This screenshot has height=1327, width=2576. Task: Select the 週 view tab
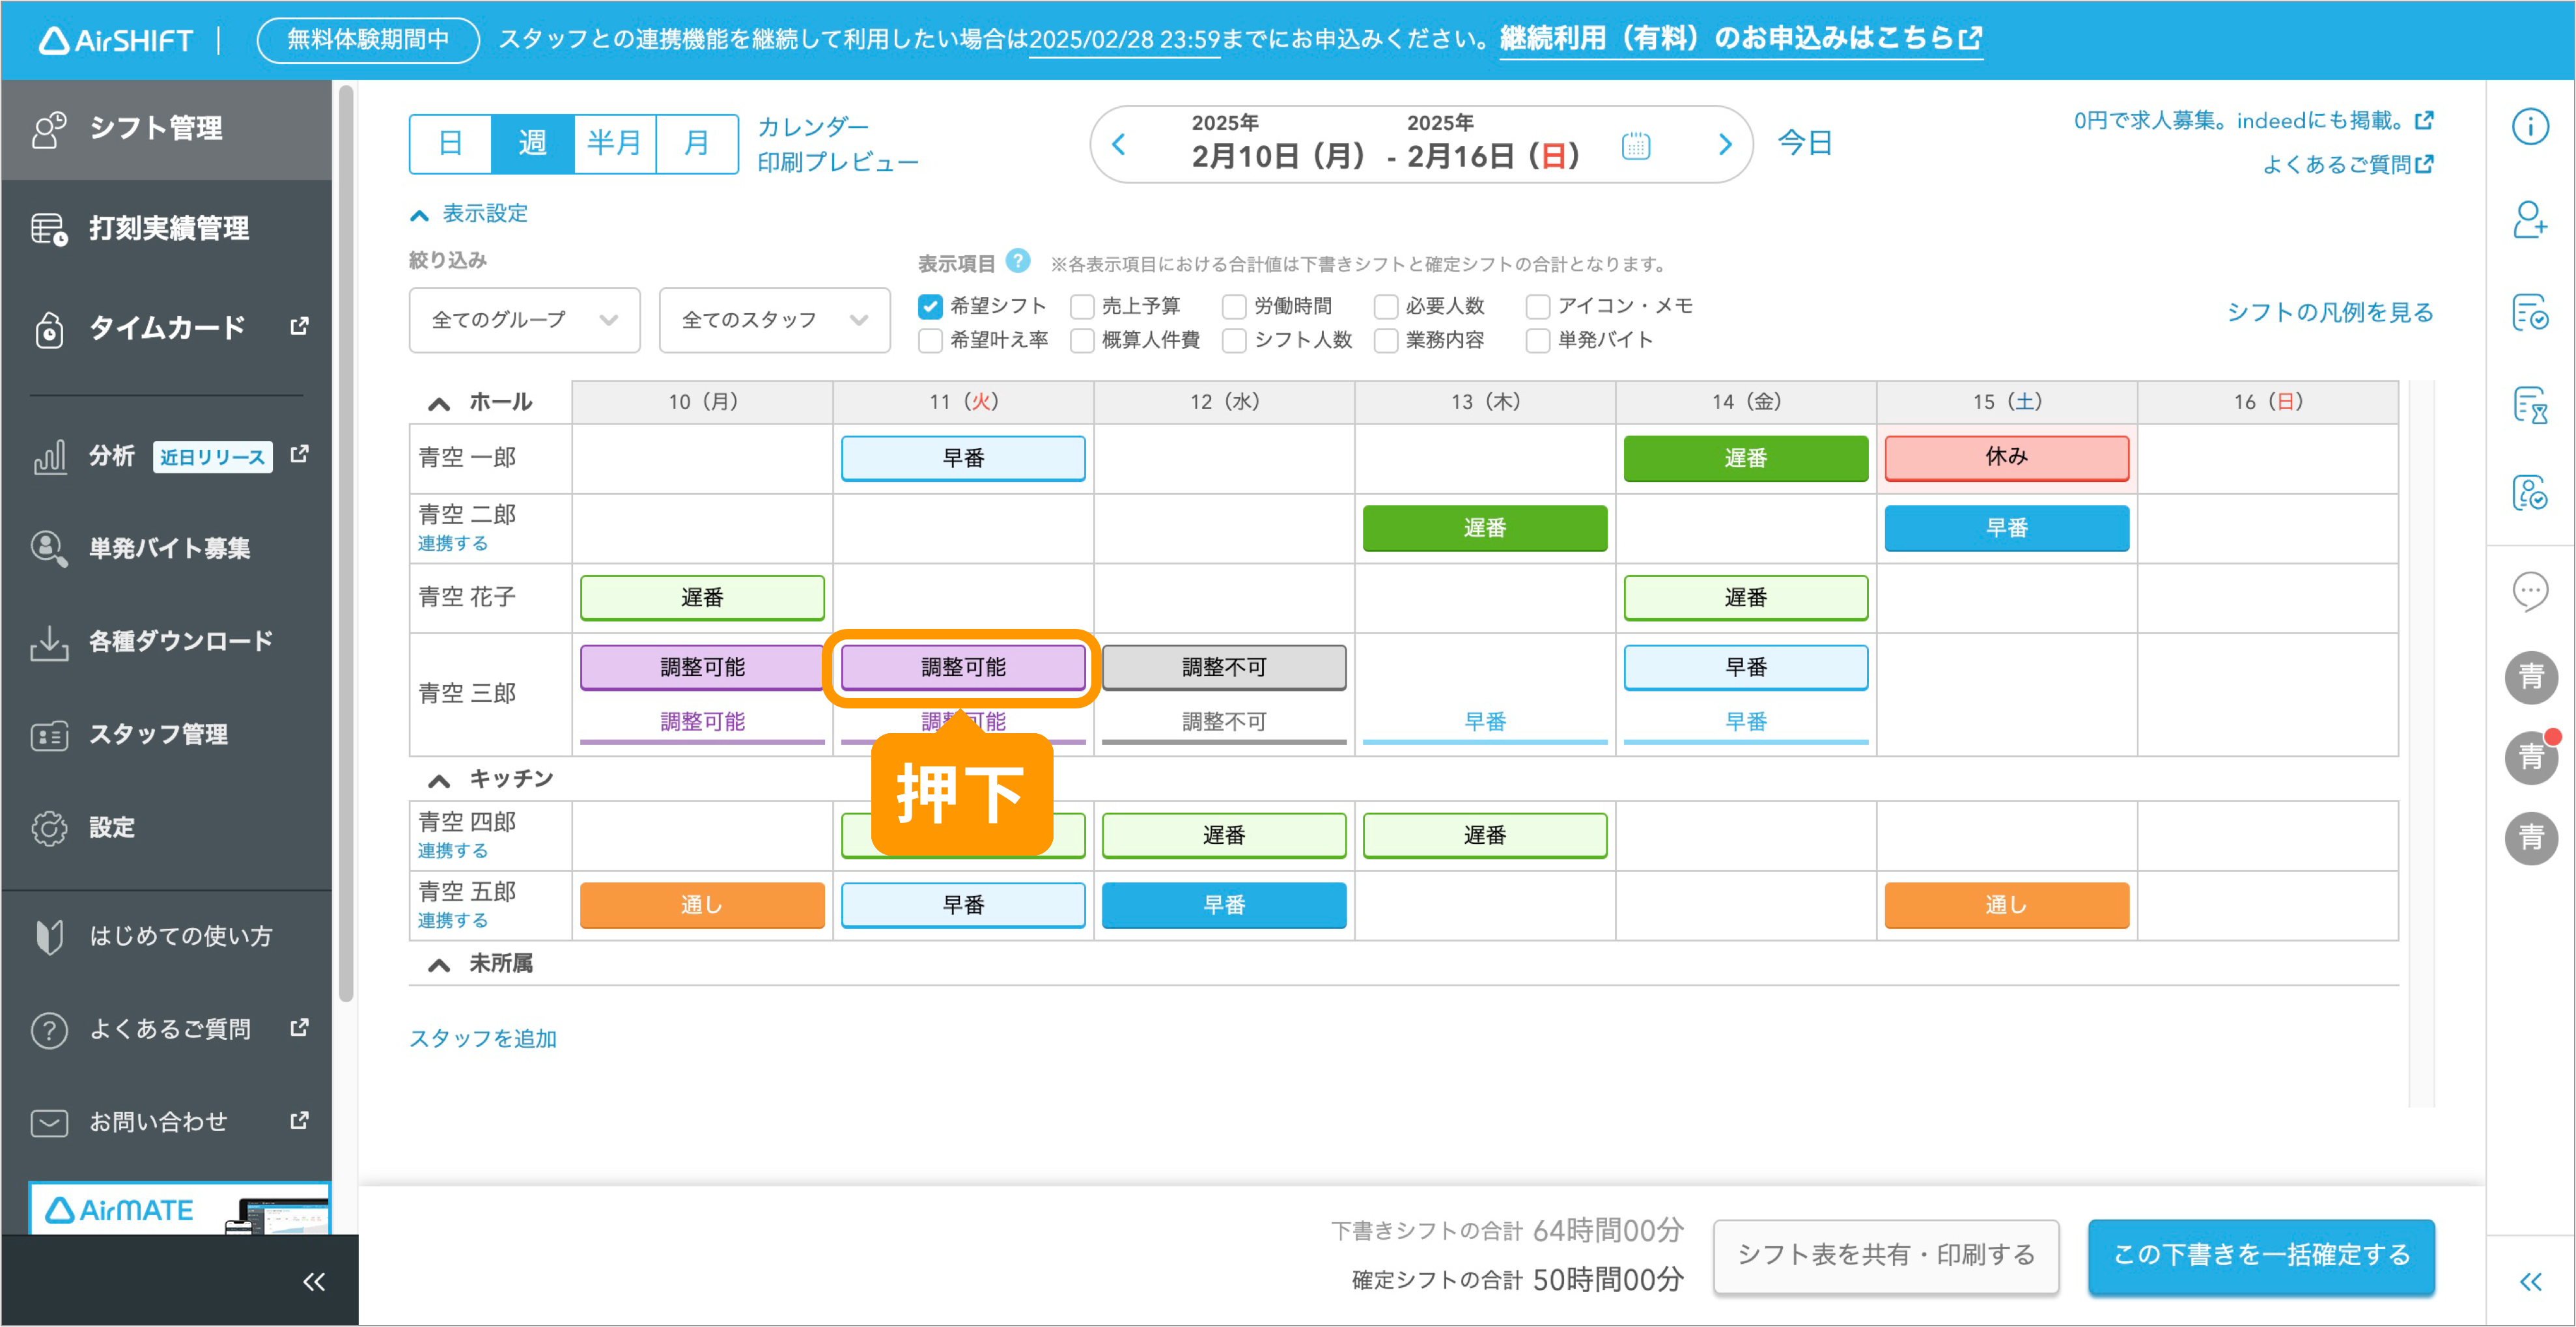(x=532, y=144)
